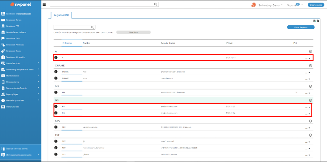The height and width of the screenshot is (162, 327).
Task: Open actions dropdown for the A record
Action: (308, 58)
